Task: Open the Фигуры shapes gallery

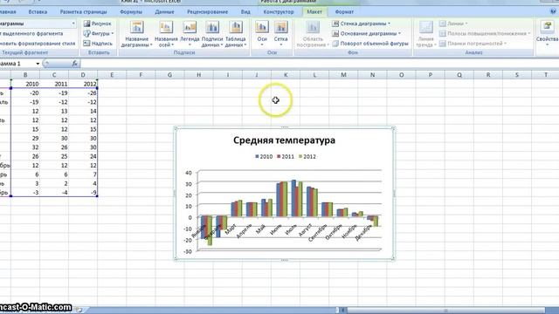Action: 99,33
